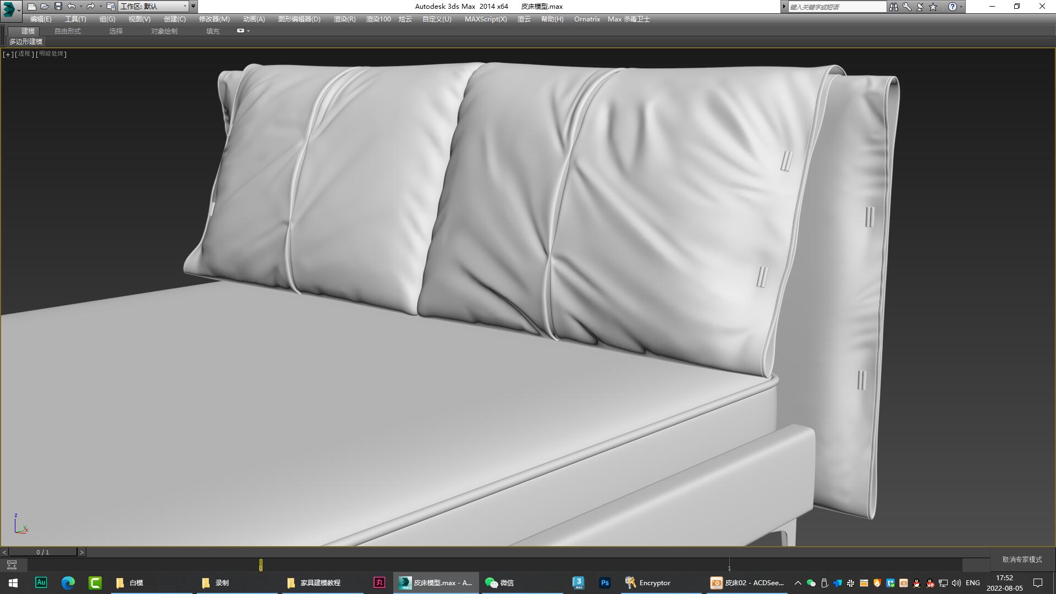This screenshot has height=594, width=1056.
Task: Open the Help dropdown arrow beside question mark
Action: click(961, 6)
